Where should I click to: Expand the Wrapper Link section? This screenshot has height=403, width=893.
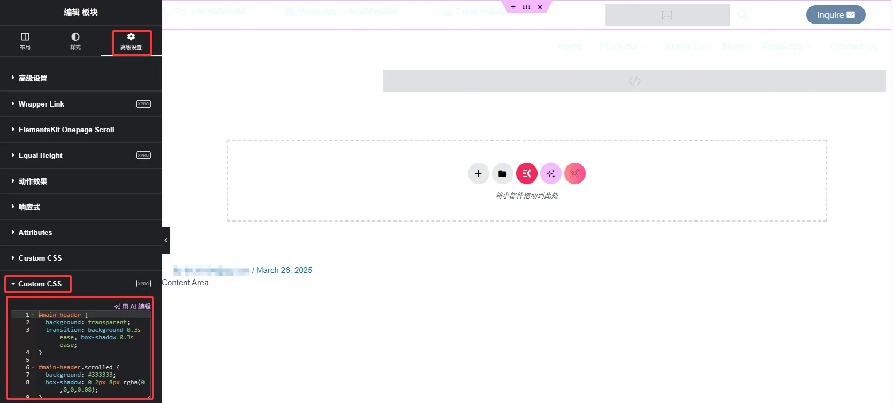pos(41,104)
